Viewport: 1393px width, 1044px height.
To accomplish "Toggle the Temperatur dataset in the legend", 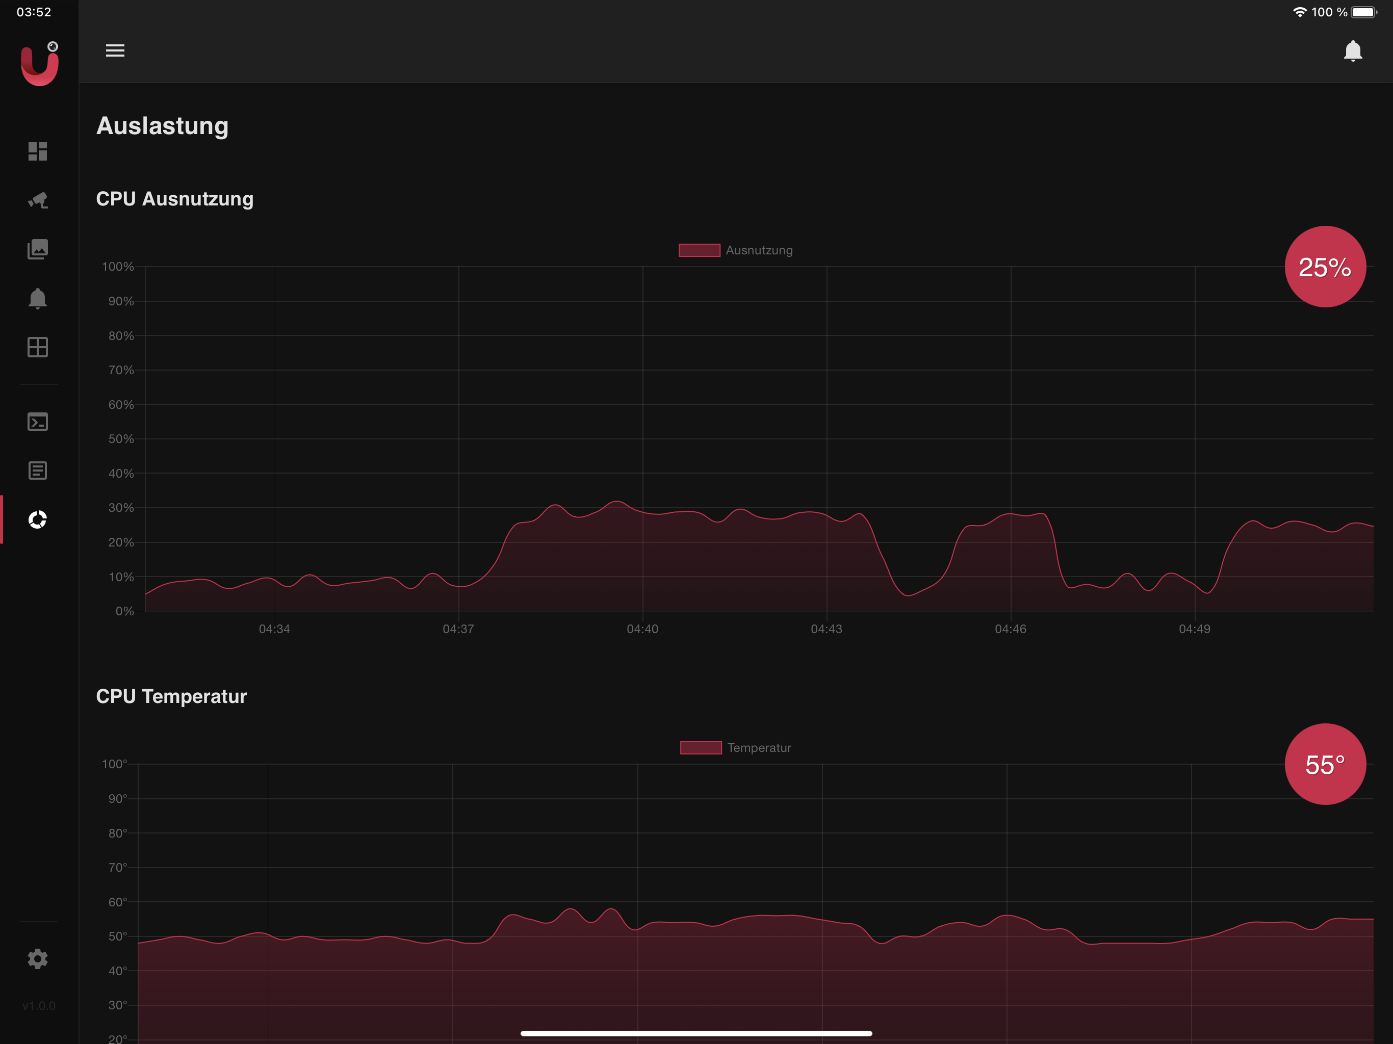I will [x=759, y=748].
